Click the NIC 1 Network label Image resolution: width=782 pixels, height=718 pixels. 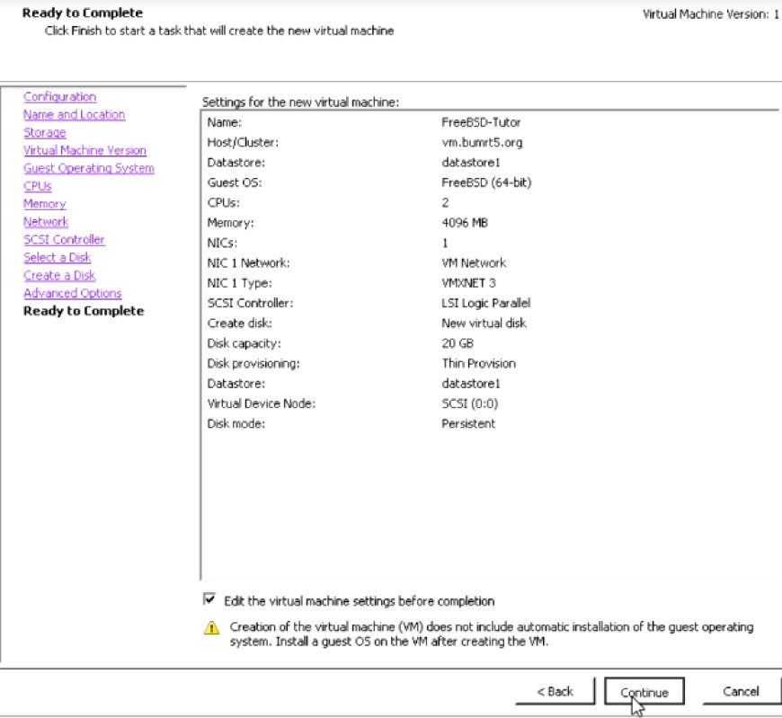click(x=248, y=262)
